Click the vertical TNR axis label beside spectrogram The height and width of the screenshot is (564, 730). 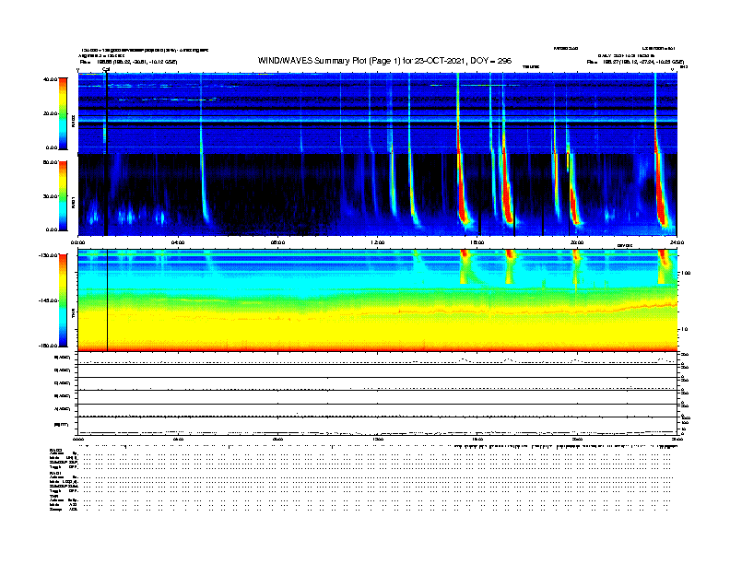click(x=73, y=315)
